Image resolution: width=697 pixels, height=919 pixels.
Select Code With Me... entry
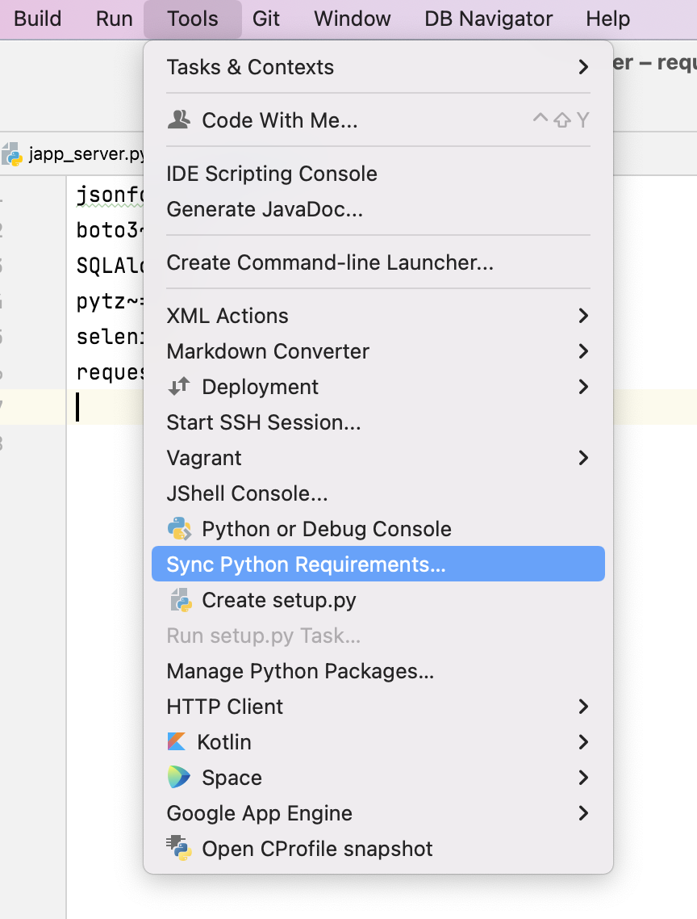[378, 120]
